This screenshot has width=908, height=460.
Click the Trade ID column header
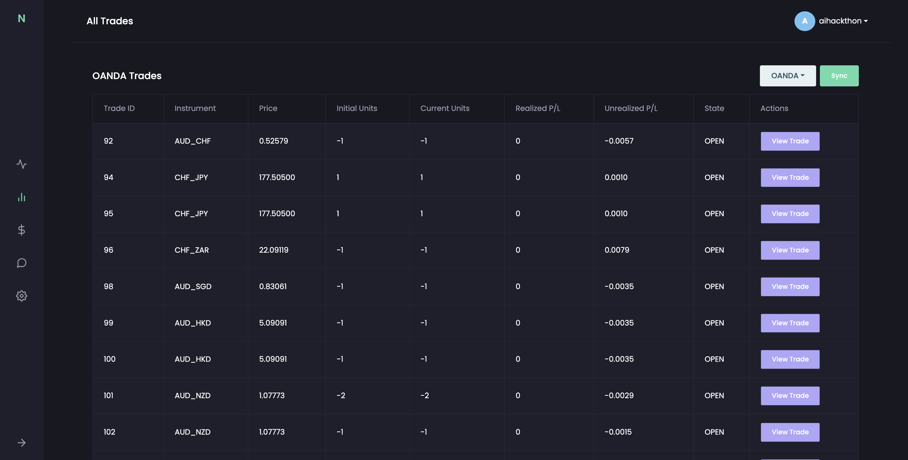click(119, 109)
